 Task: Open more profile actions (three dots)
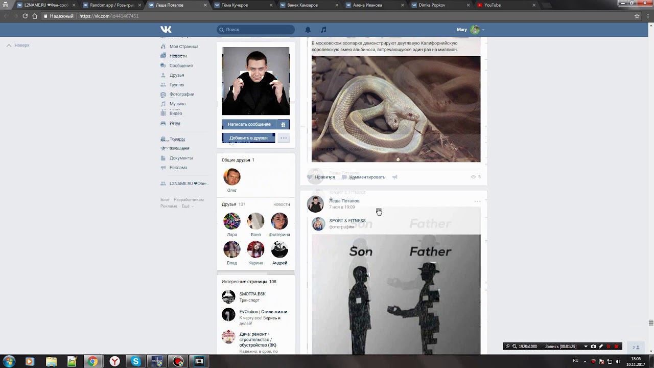[284, 138]
